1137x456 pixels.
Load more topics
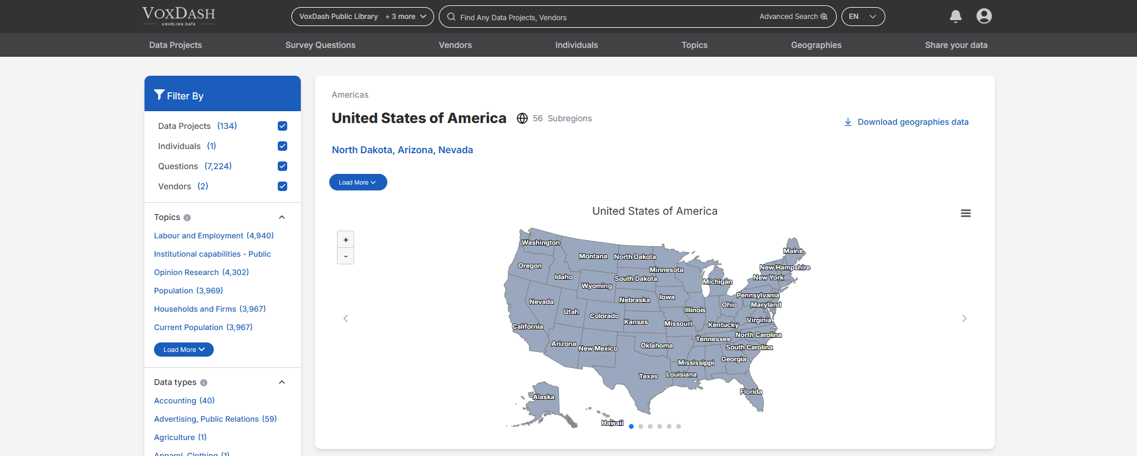coord(184,350)
